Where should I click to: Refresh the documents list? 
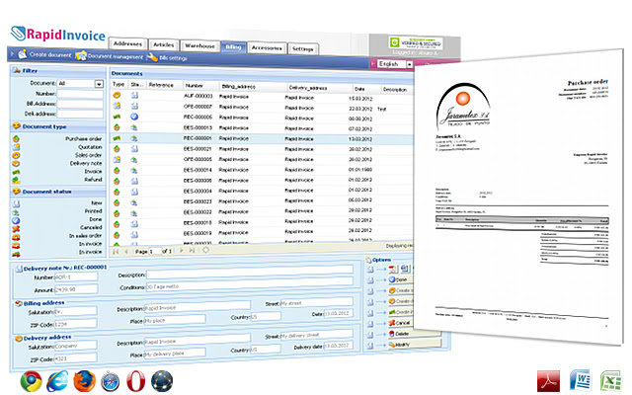205,250
